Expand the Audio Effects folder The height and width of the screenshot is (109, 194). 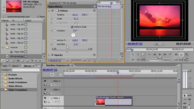2,78
